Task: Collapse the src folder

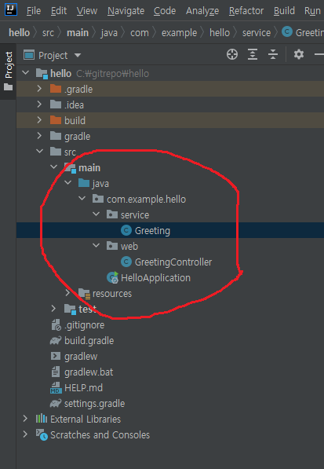Action: (x=39, y=151)
